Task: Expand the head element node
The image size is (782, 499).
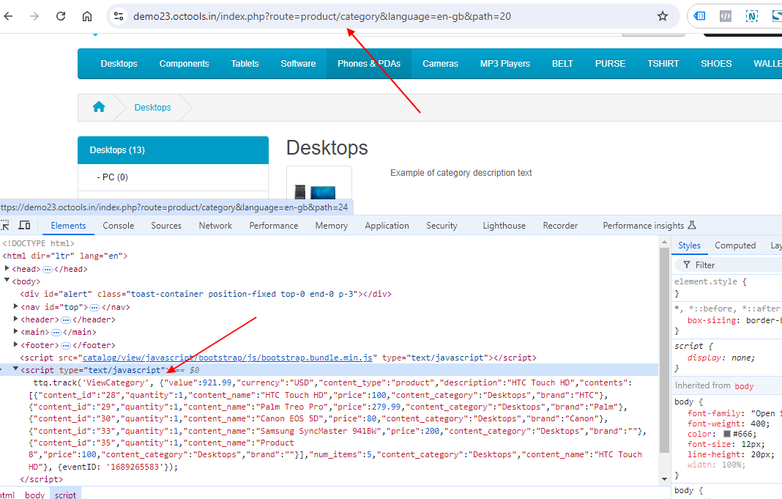Action: [x=7, y=268]
